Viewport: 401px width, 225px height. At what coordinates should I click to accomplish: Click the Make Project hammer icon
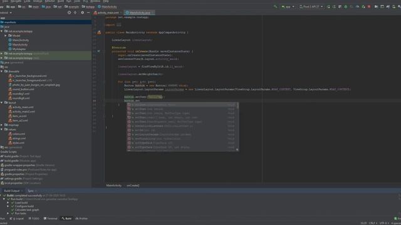click(275, 7)
